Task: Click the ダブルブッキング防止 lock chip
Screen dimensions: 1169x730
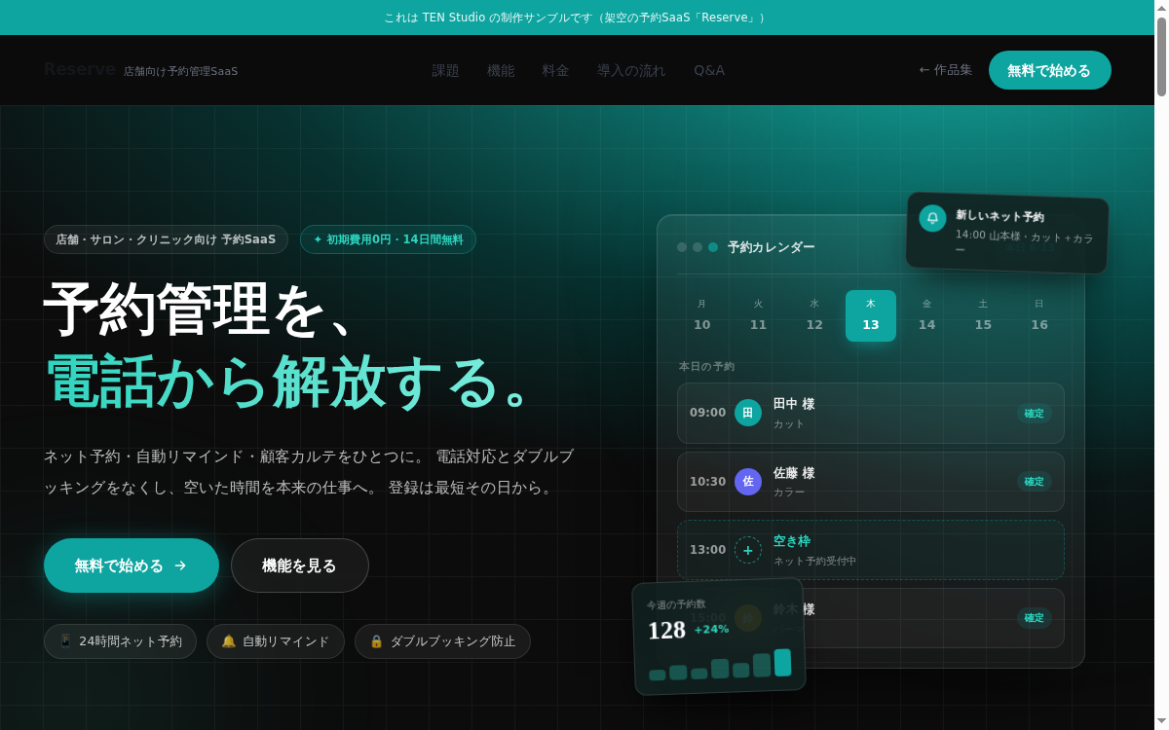Action: tap(442, 641)
